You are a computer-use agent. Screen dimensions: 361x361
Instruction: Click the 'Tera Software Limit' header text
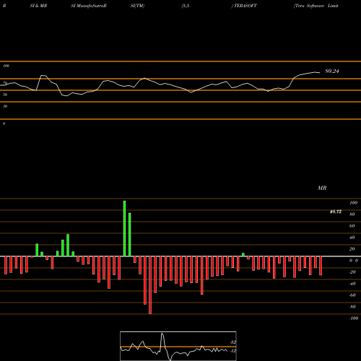(316, 6)
